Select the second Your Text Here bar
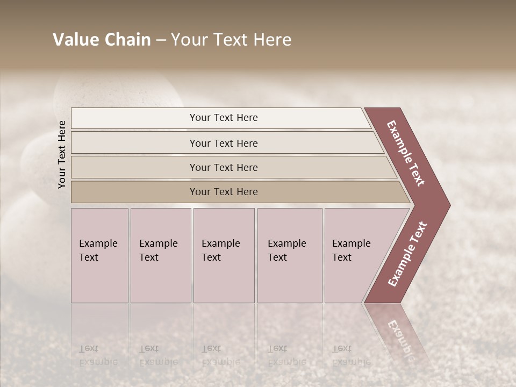Image resolution: width=516 pixels, height=387 pixels. [x=227, y=142]
